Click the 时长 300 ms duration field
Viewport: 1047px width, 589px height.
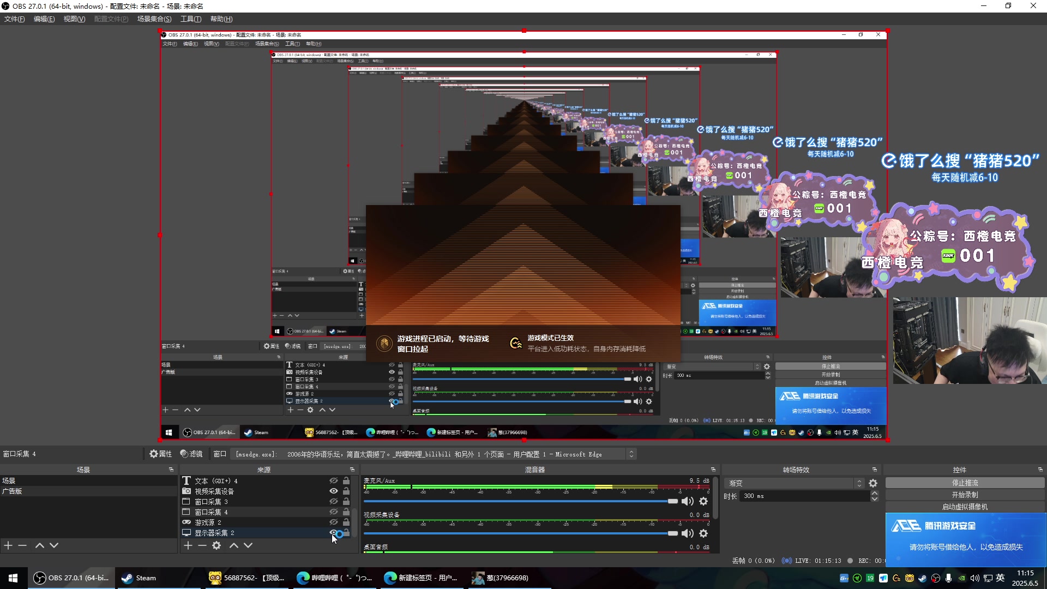804,496
